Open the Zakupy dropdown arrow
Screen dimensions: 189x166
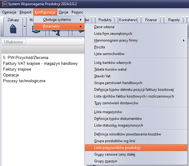(x=24, y=27)
